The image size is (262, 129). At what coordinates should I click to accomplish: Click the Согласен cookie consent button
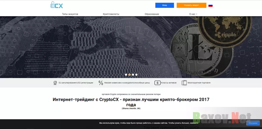[x=253, y=123]
